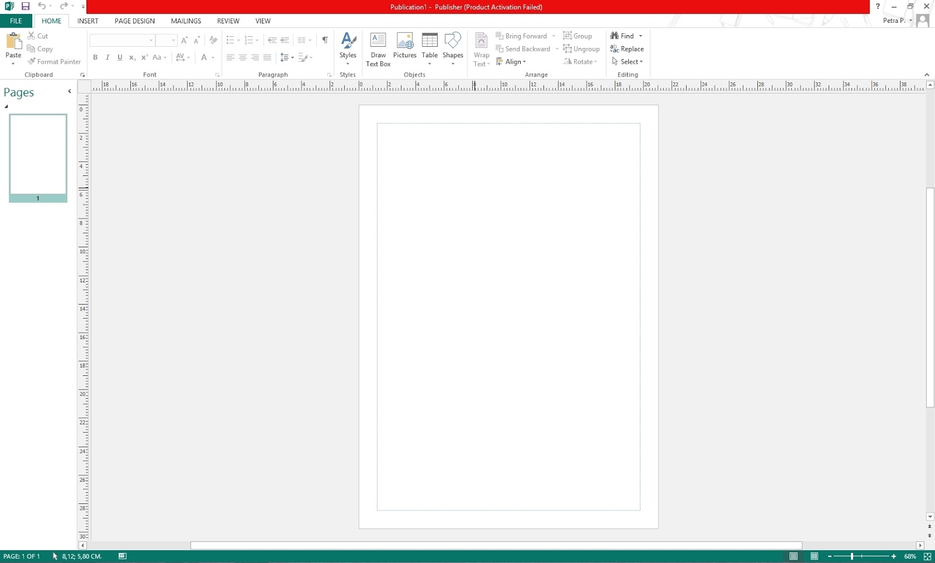This screenshot has height=563, width=935.
Task: Toggle italic formatting
Action: point(108,57)
